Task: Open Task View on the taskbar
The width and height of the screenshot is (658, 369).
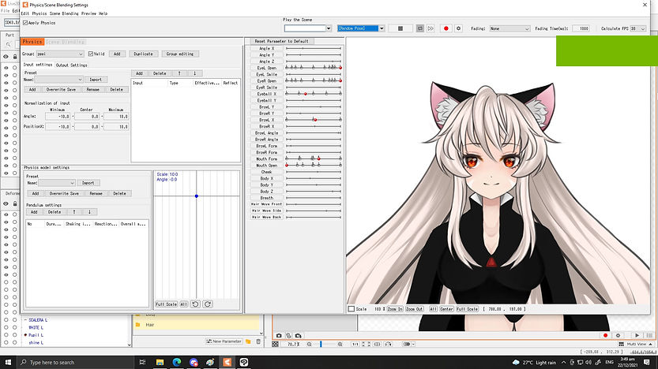Action: point(143,363)
